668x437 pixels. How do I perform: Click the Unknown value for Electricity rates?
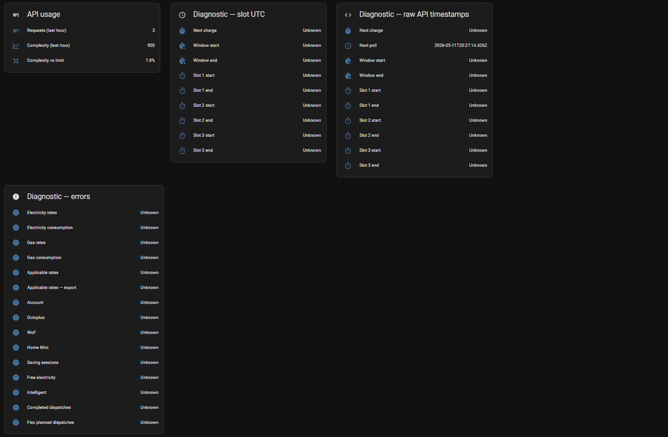pos(149,213)
